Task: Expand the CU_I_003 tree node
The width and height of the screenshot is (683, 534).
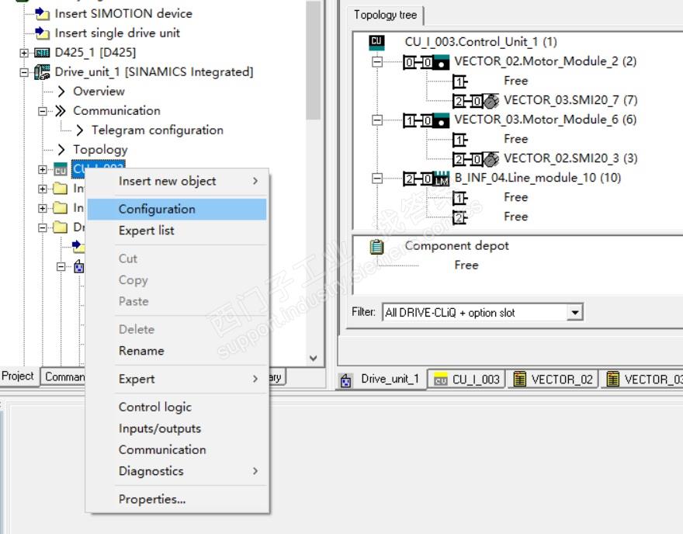Action: (x=42, y=169)
